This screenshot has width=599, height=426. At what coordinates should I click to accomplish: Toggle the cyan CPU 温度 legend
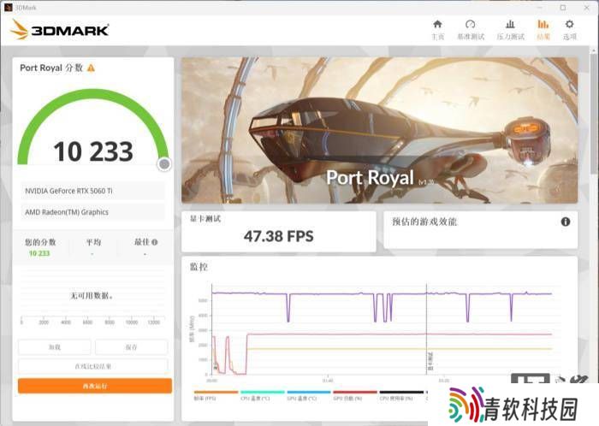point(263,395)
